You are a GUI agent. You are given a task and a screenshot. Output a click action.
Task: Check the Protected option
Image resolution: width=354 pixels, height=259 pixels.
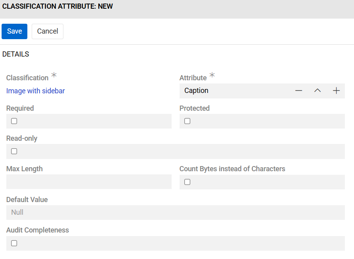point(187,121)
